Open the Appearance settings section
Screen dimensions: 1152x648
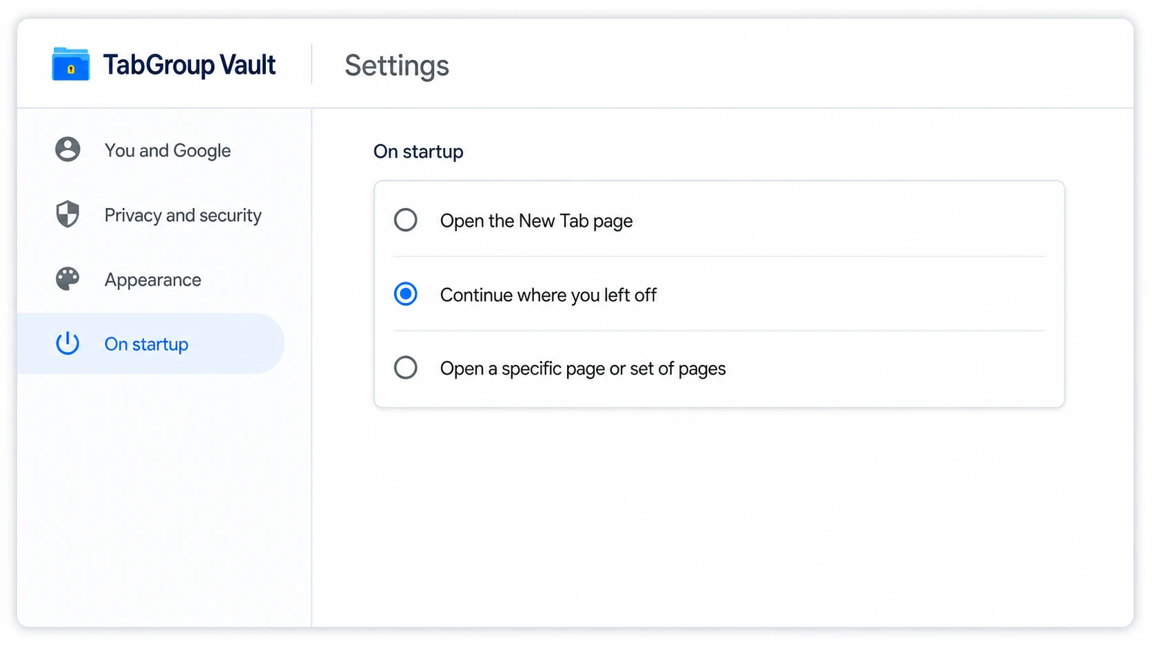click(x=152, y=280)
